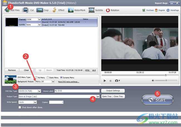Viewport: 181px width, 127px height.
Task: Click the Volume Label input field
Action: (77, 91)
